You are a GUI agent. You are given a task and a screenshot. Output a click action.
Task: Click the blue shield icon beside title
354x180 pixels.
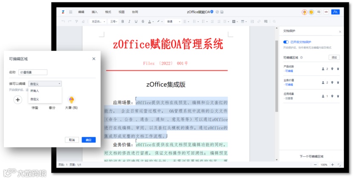[212, 12]
